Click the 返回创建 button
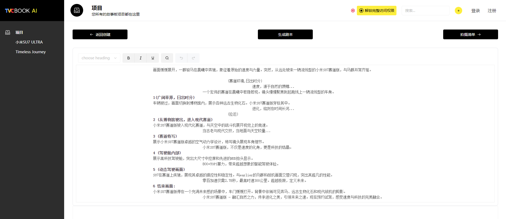Screen dimensions: 506x219 click(100, 35)
